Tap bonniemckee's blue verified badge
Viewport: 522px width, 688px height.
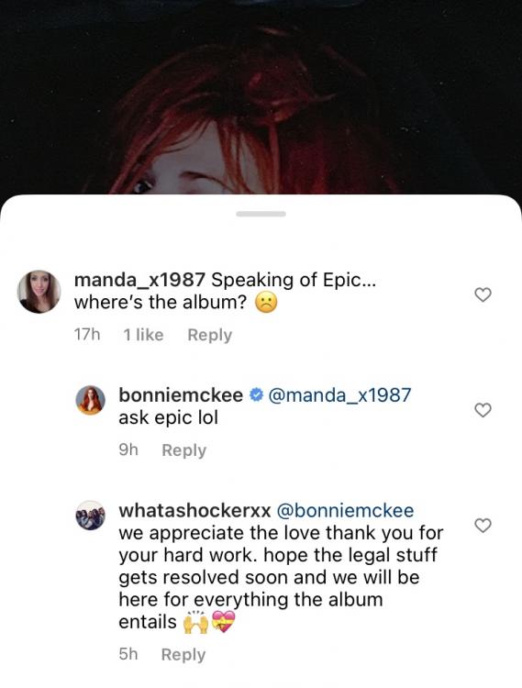click(256, 394)
